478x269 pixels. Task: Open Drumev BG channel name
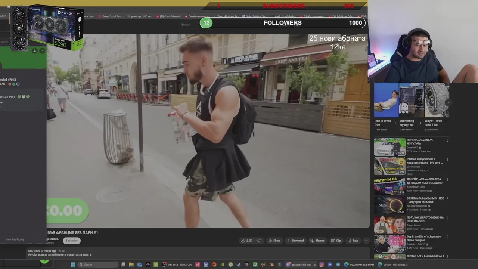point(412,148)
